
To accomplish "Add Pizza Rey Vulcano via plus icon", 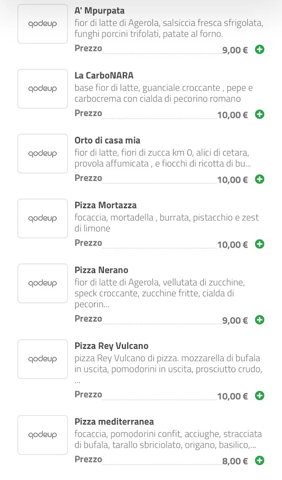I will point(260,396).
